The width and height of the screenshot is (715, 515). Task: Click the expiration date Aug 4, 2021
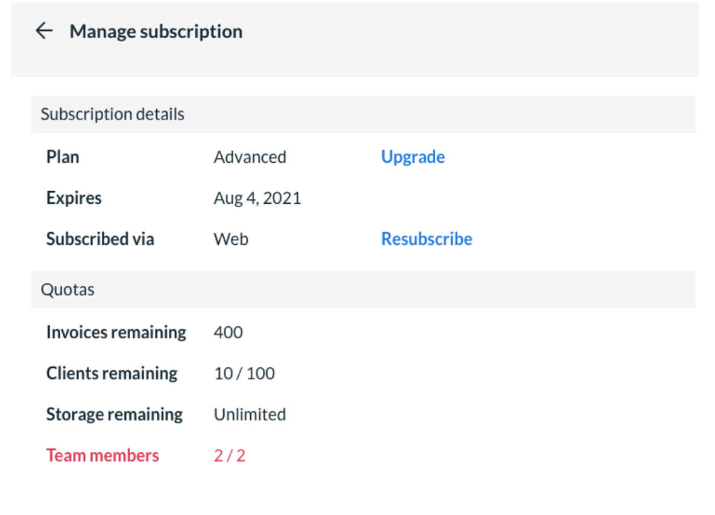coord(257,198)
